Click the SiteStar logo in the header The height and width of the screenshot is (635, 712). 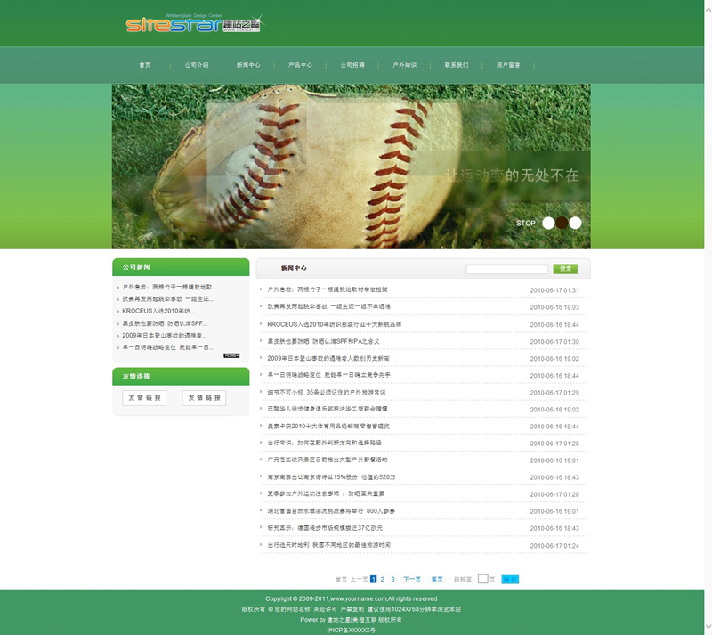tap(193, 24)
